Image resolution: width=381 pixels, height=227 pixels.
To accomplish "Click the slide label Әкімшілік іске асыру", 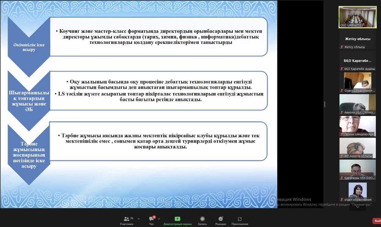I will (29, 47).
